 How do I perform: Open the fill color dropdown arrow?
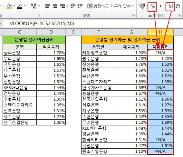[x=14, y=6]
